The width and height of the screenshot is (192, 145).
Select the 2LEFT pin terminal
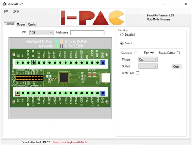(92, 93)
